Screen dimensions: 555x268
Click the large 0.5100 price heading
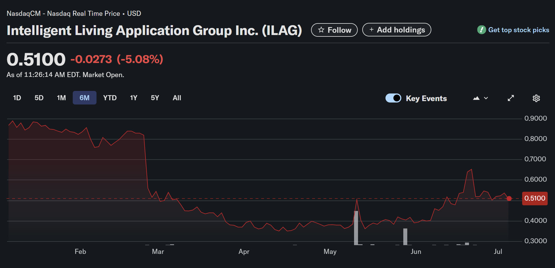tap(36, 59)
